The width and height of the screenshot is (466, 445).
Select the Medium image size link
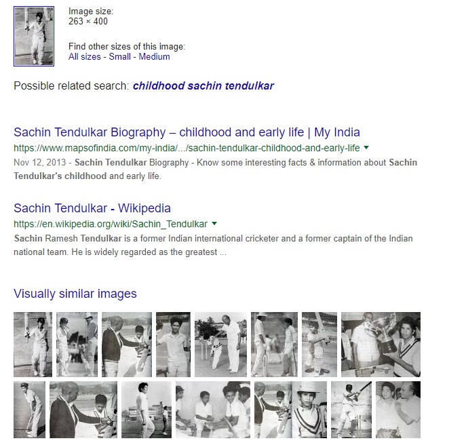154,56
